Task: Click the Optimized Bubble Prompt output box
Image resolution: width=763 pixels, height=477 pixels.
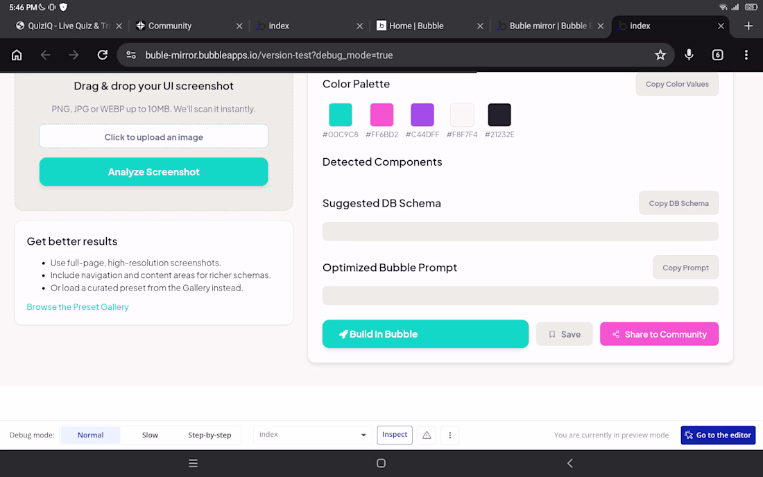Action: 520,295
